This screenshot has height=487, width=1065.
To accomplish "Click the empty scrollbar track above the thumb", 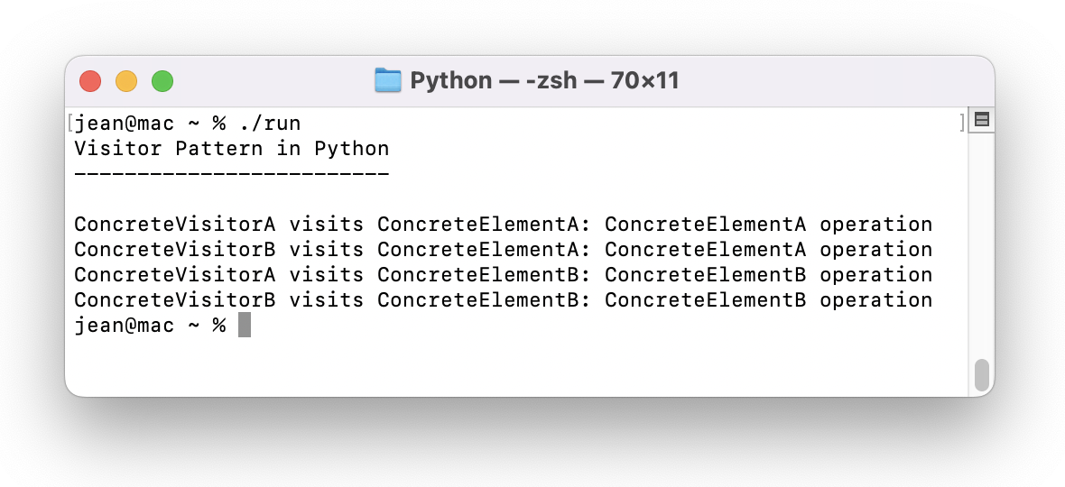I will (x=981, y=244).
